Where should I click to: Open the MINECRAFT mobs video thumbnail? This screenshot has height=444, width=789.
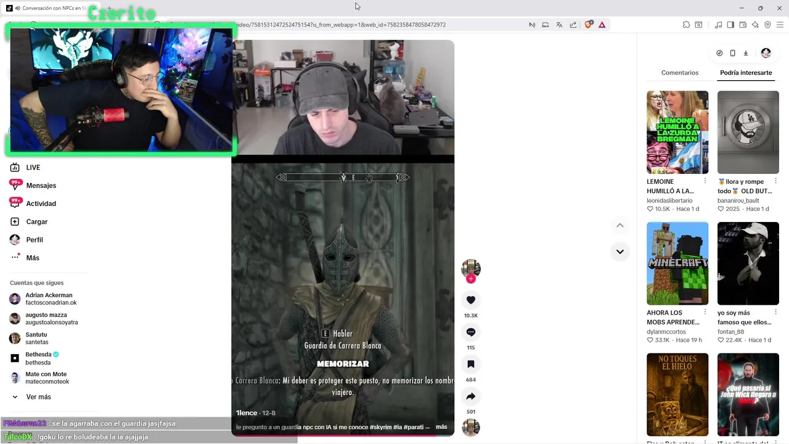pos(677,263)
